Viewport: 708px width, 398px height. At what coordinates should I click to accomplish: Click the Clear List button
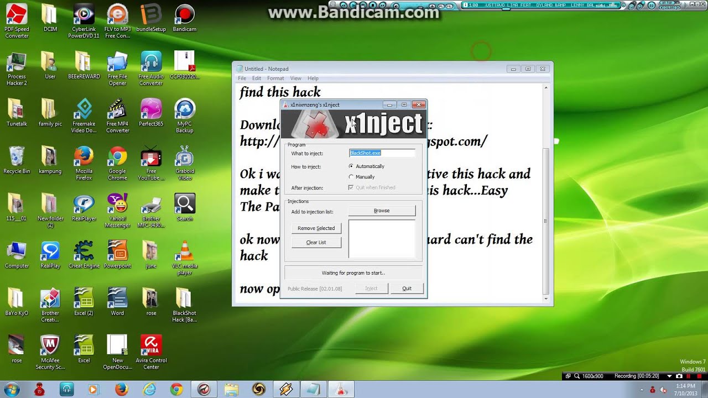point(316,243)
